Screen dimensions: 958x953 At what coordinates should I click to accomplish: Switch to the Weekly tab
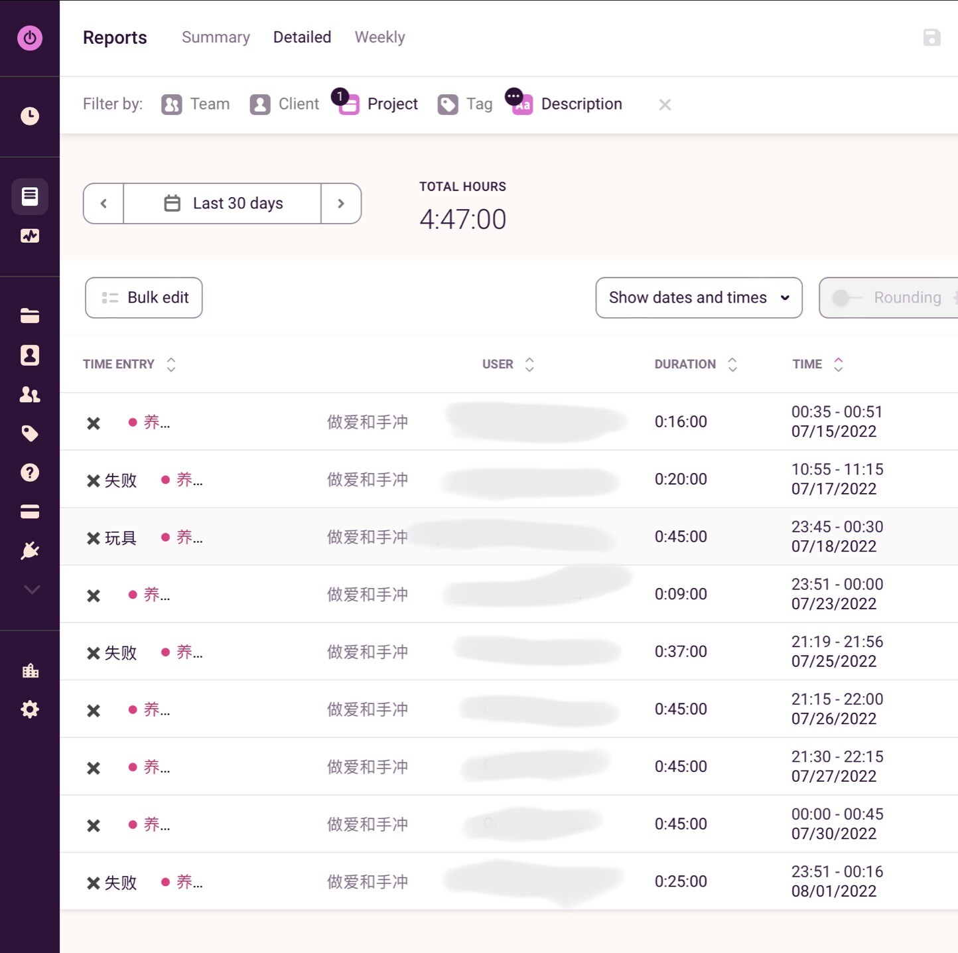click(x=379, y=37)
